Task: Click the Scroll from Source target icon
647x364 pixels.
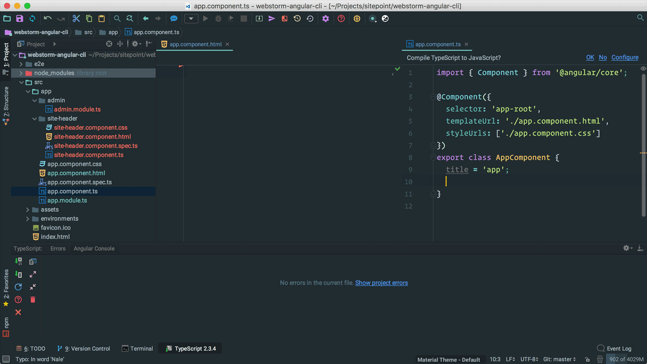Action: pos(109,44)
